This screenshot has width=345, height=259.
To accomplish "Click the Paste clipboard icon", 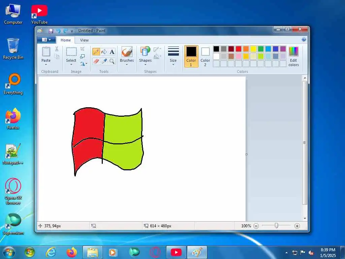I will [x=46, y=52].
